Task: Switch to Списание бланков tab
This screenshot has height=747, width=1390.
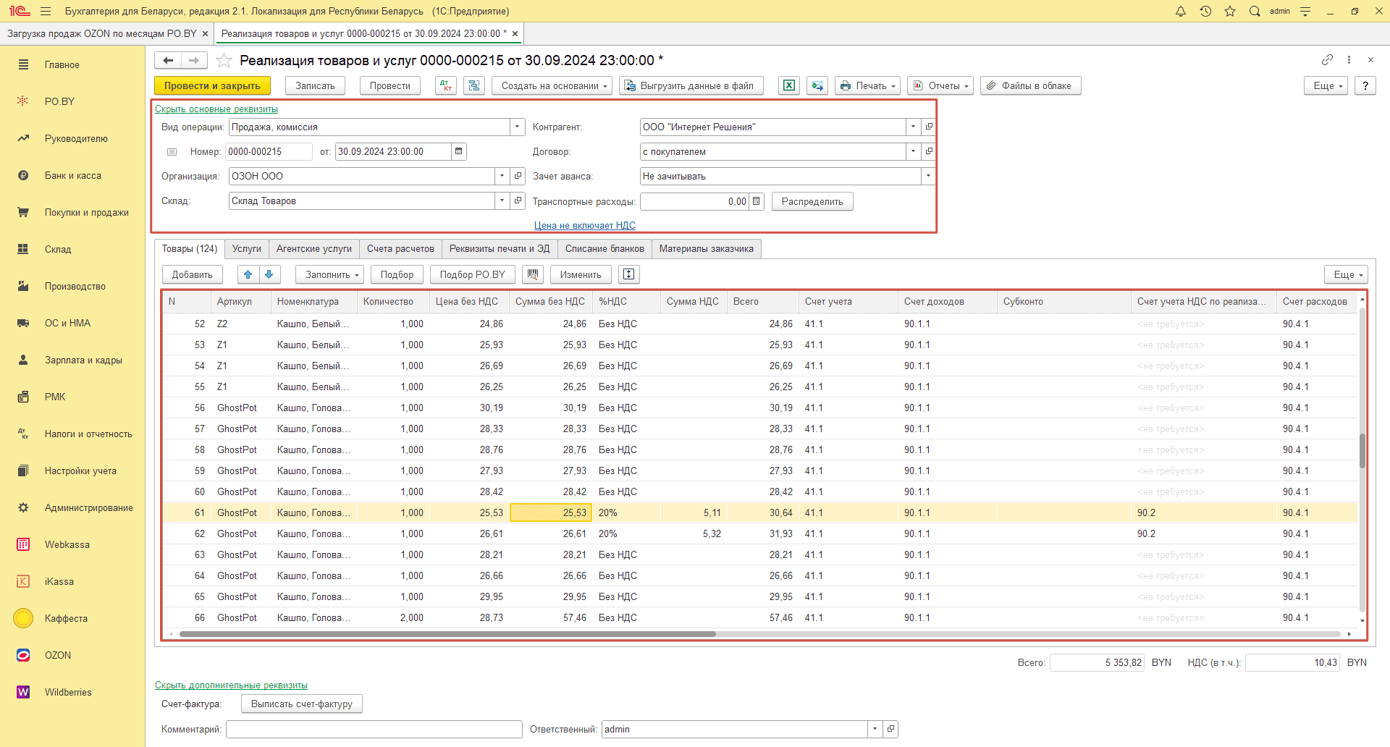Action: [x=605, y=249]
